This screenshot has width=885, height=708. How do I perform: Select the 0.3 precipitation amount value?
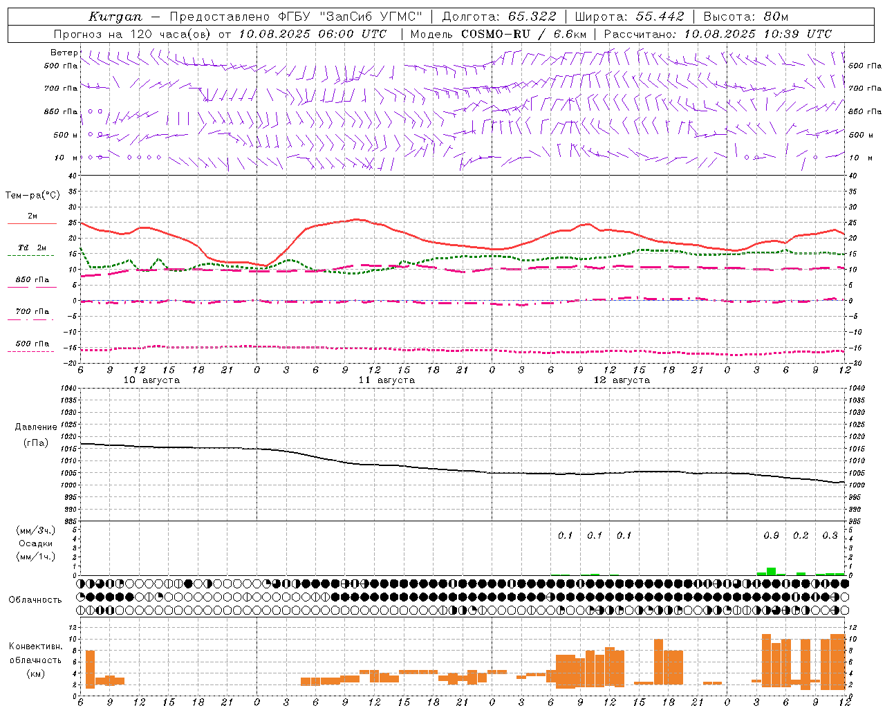830,536
